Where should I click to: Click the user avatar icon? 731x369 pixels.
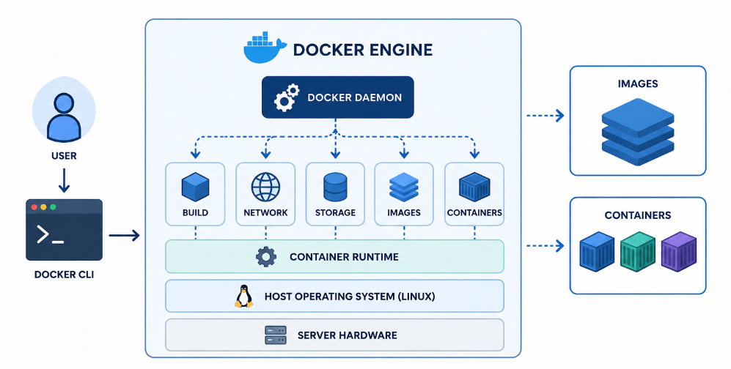64,111
